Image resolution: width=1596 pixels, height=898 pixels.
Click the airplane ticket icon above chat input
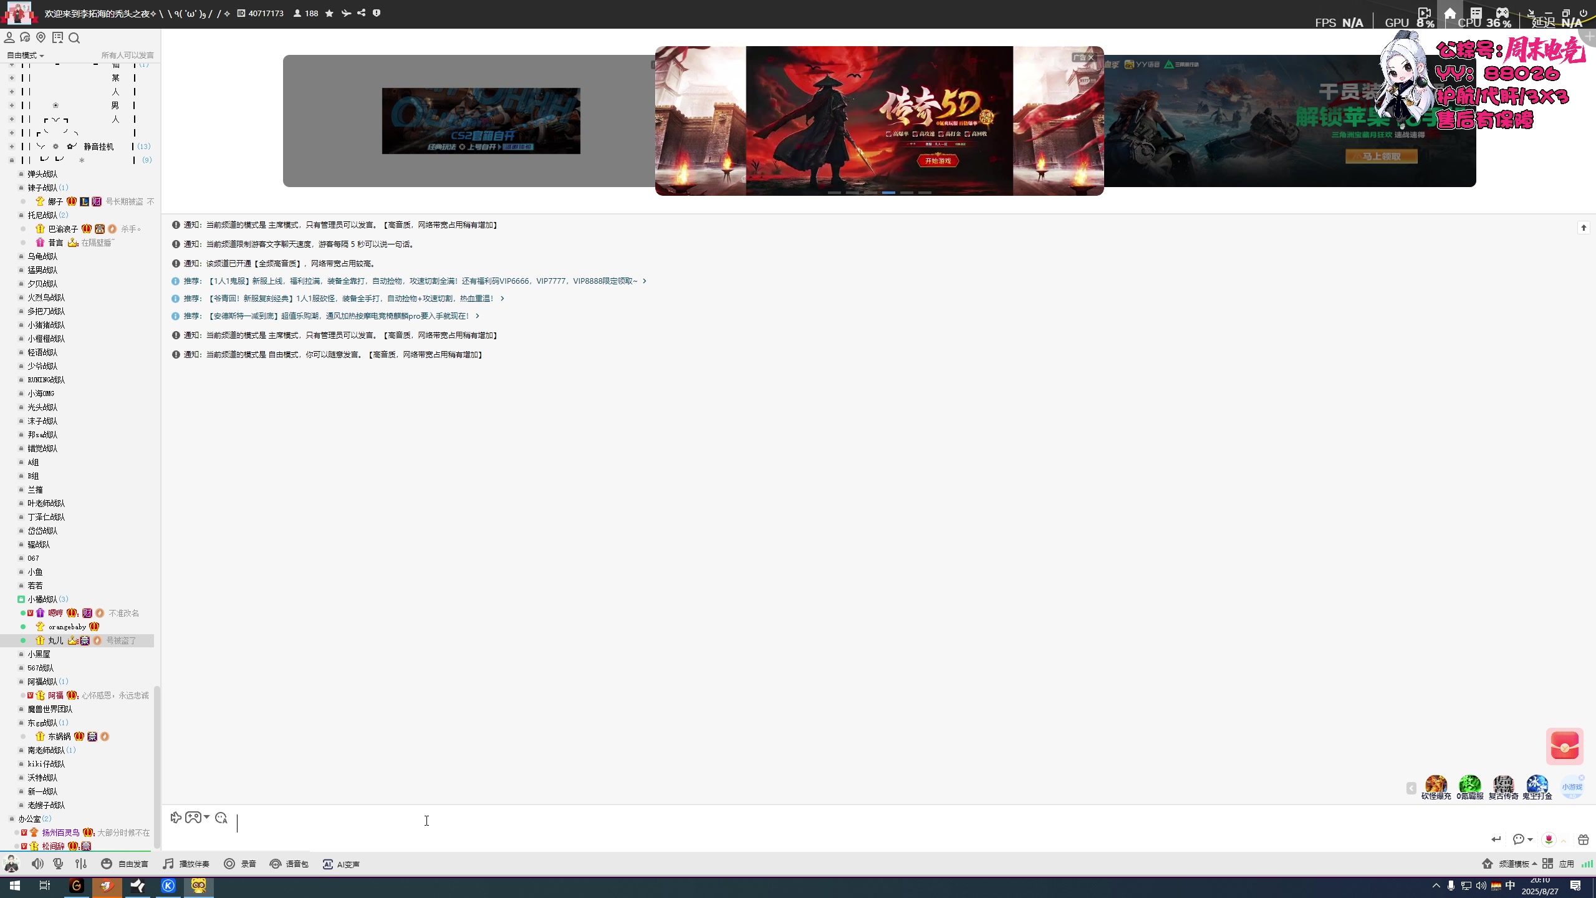(176, 818)
